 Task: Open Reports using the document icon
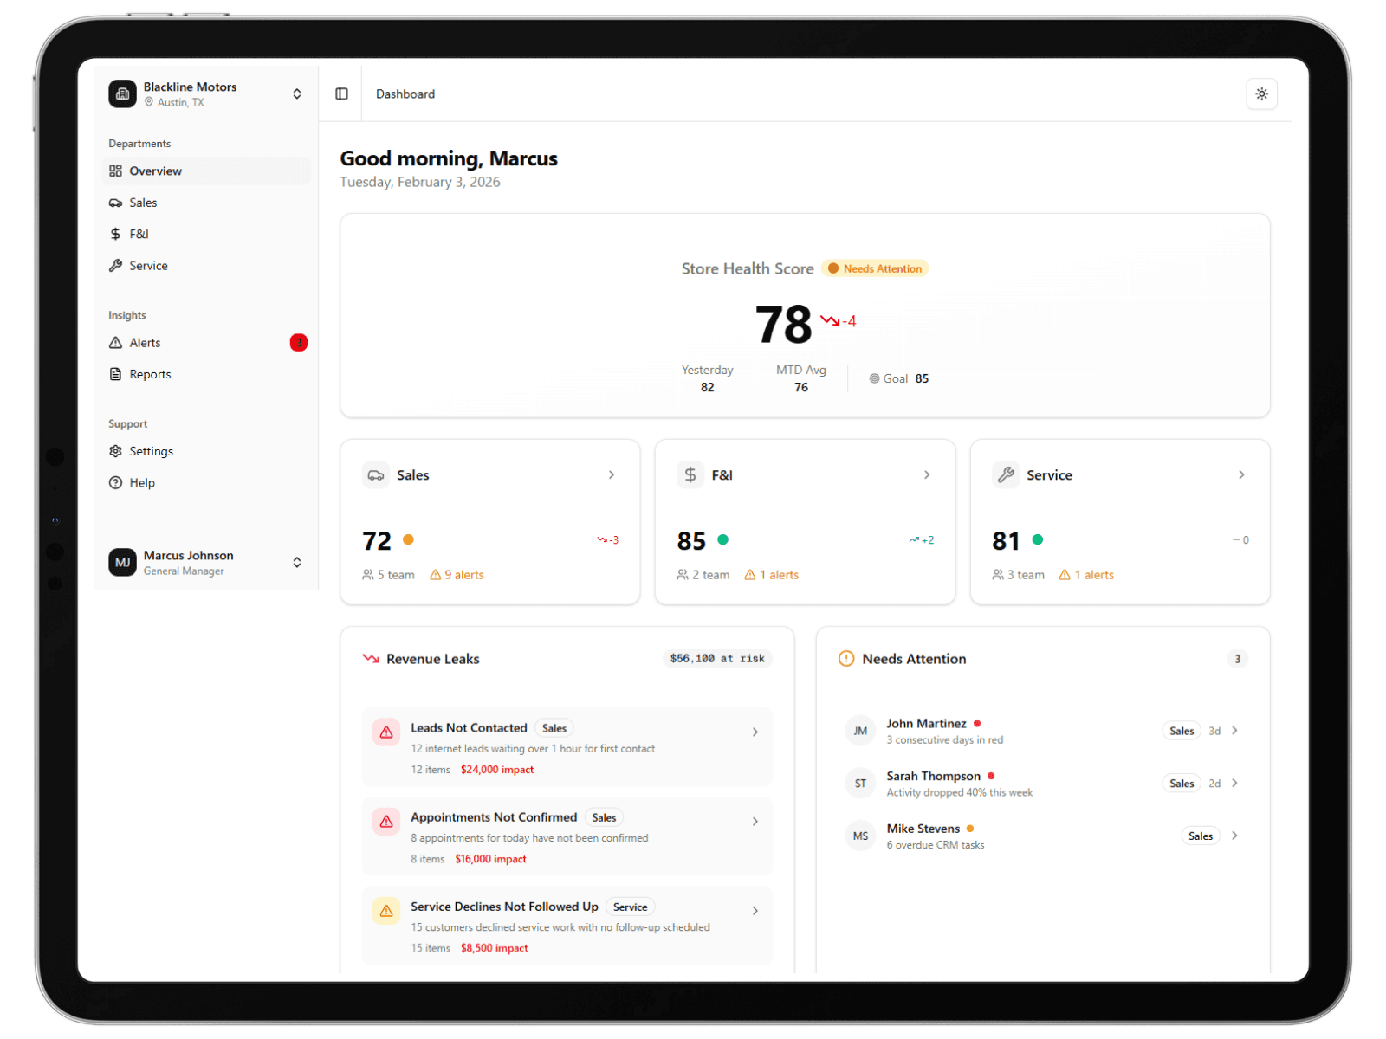[x=116, y=373]
